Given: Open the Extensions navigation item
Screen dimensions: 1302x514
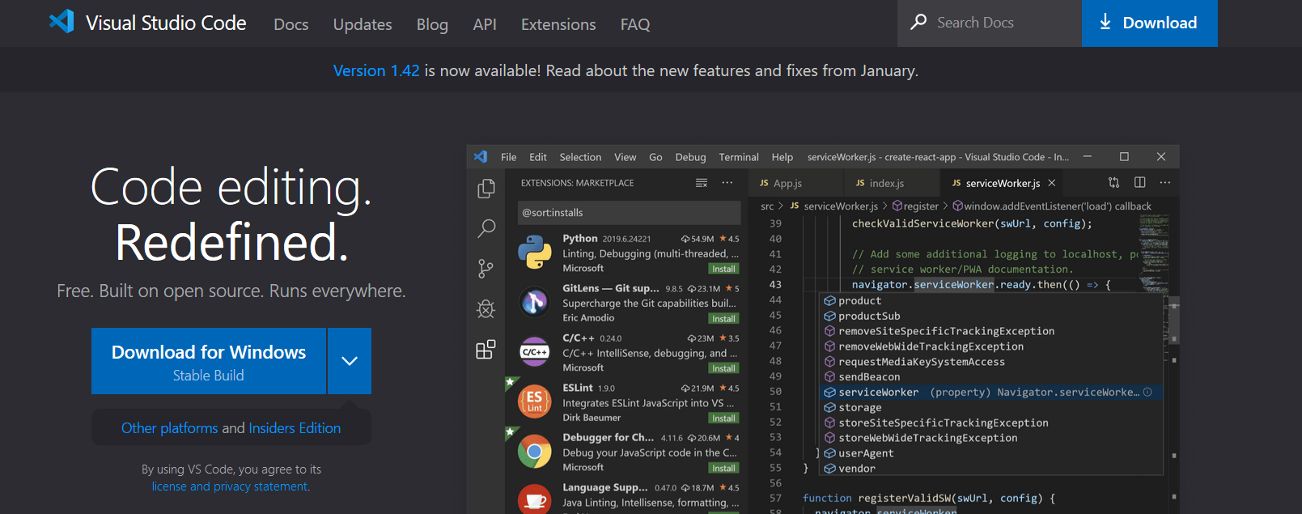Looking at the screenshot, I should pyautogui.click(x=558, y=24).
